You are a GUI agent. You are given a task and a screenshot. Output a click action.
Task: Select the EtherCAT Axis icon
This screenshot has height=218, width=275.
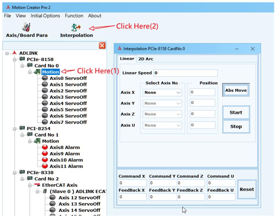(x=37, y=185)
